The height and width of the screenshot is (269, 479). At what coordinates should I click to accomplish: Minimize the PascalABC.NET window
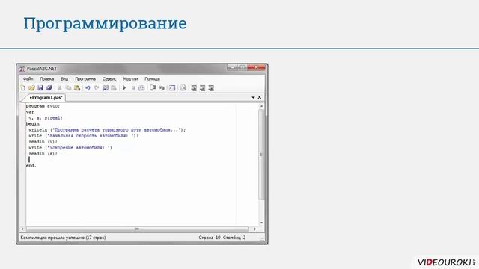pos(233,67)
